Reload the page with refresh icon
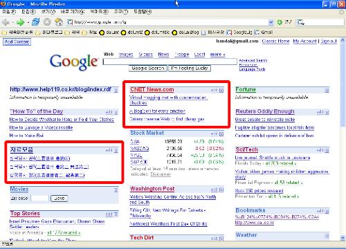The height and width of the screenshot is (249, 346). (36, 22)
